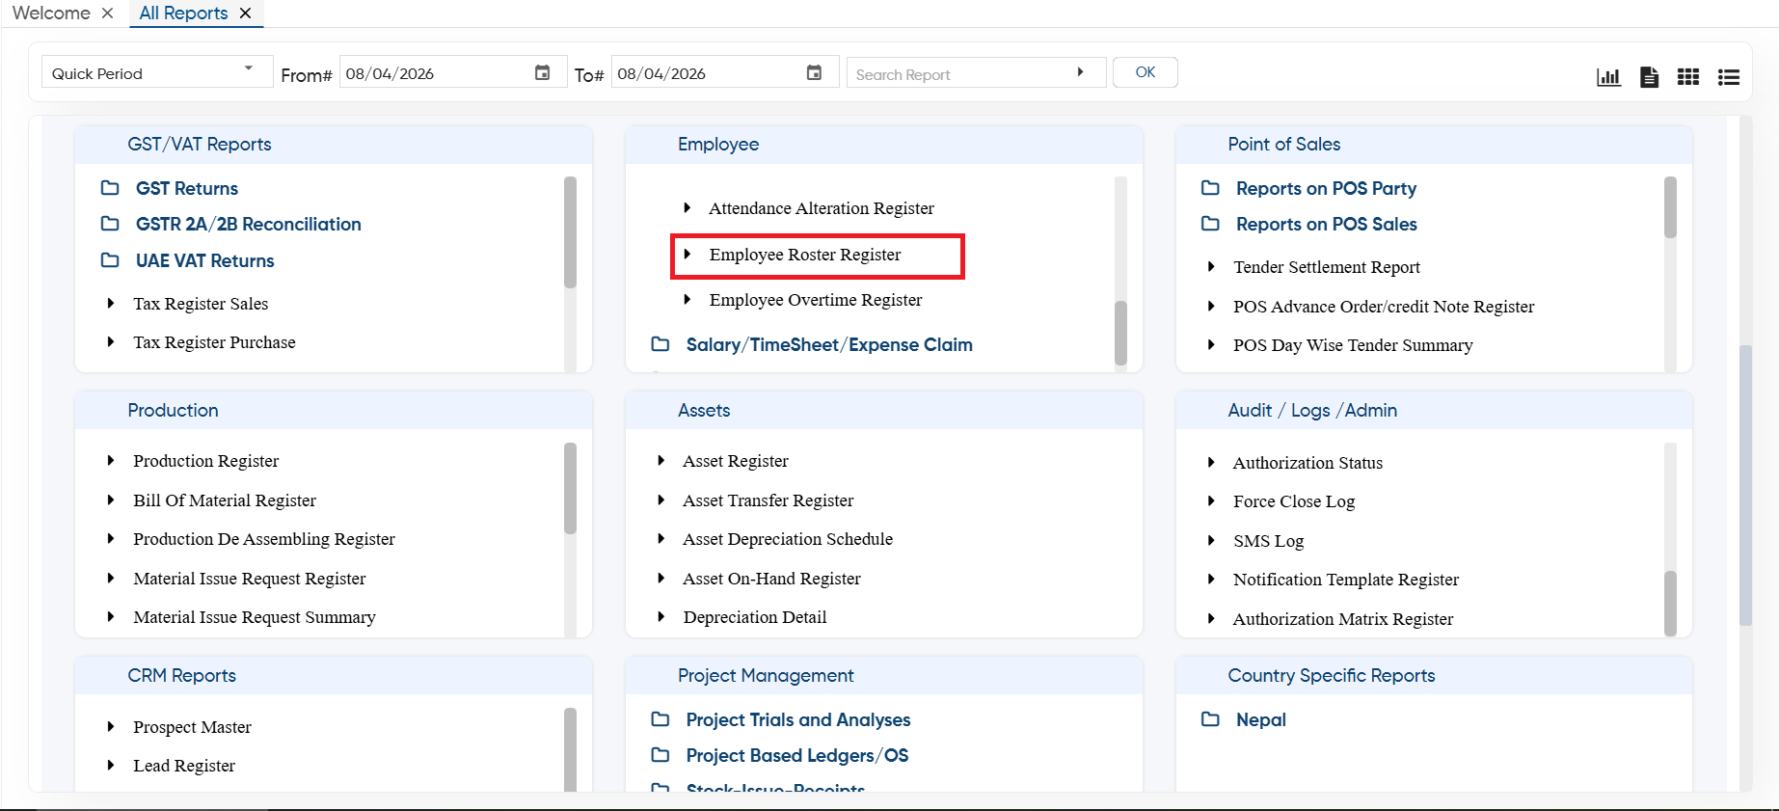
Task: Close the Welcome tab
Action: pyautogui.click(x=107, y=13)
